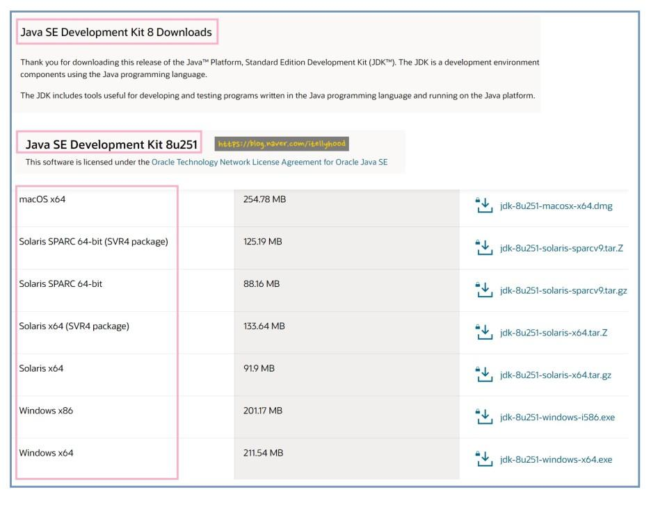Open jdk-8u251-solaris-sparcv9.tar.gz download link
Screen dimensions: 651x512
[x=563, y=290]
